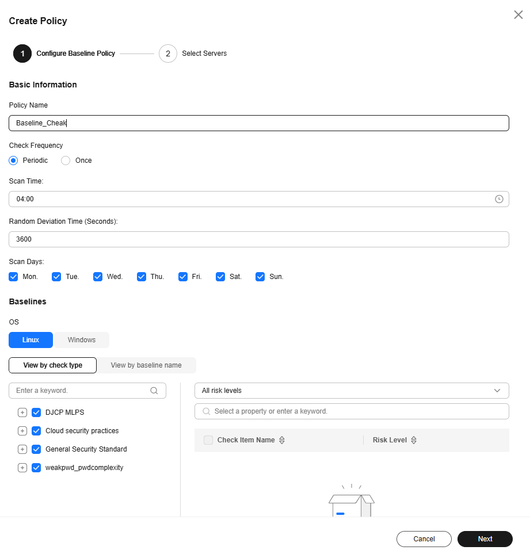Click the Cancel button

point(424,539)
